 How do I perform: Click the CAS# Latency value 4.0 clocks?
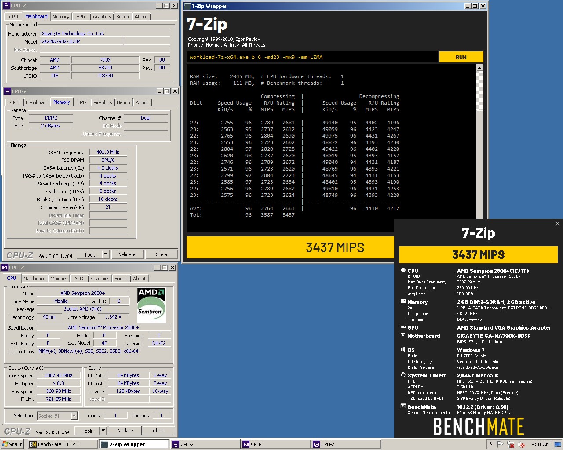108,168
